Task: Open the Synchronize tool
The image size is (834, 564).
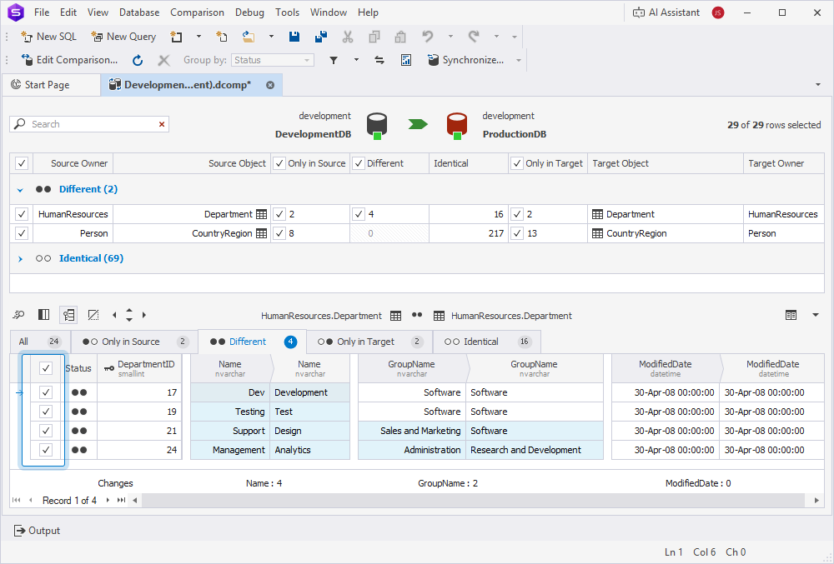Action: coord(472,60)
